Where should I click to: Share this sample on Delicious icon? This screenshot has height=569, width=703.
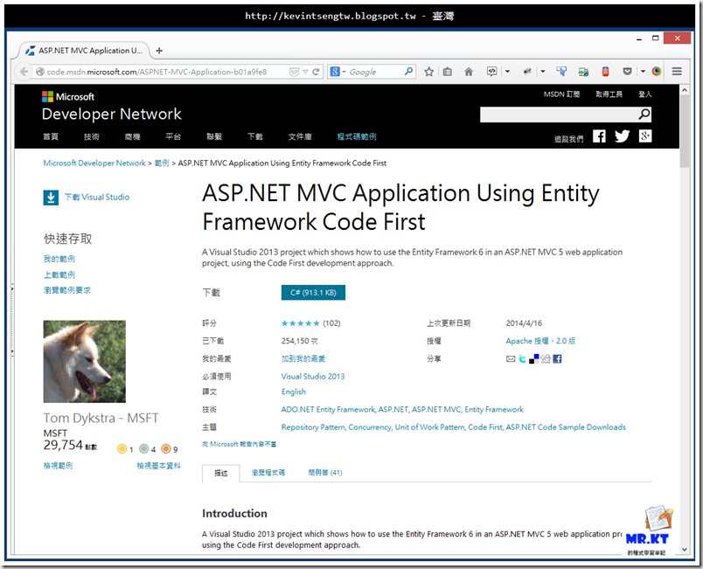(534, 359)
